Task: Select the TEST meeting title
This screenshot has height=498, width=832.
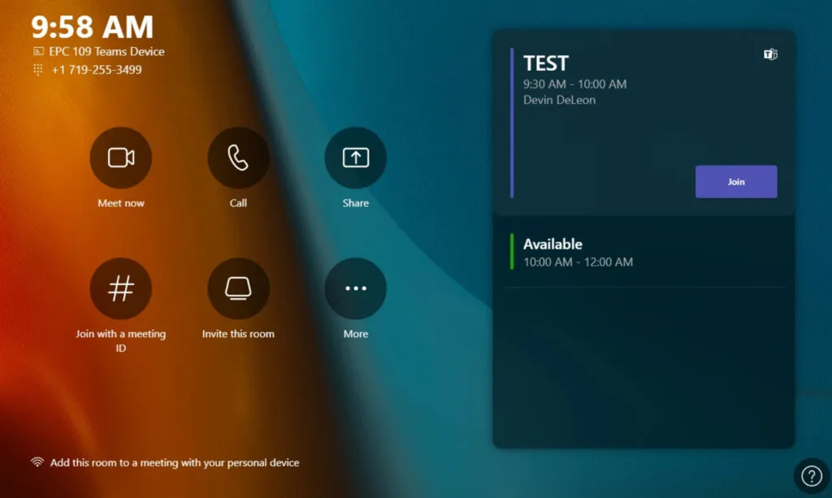Action: click(x=546, y=63)
